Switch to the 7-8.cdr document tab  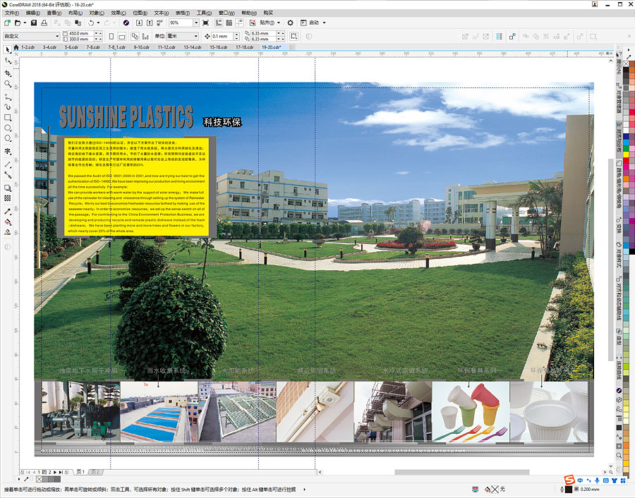coord(93,47)
